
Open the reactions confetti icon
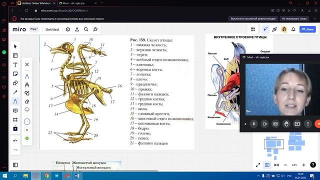274,29
